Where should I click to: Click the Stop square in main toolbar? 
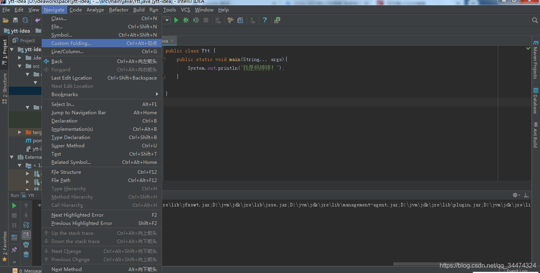[x=206, y=20]
